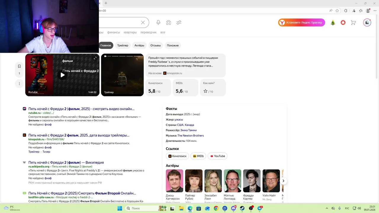Open the read aloud icon in address bar
This screenshot has height=213, width=379.
(x=331, y=11)
